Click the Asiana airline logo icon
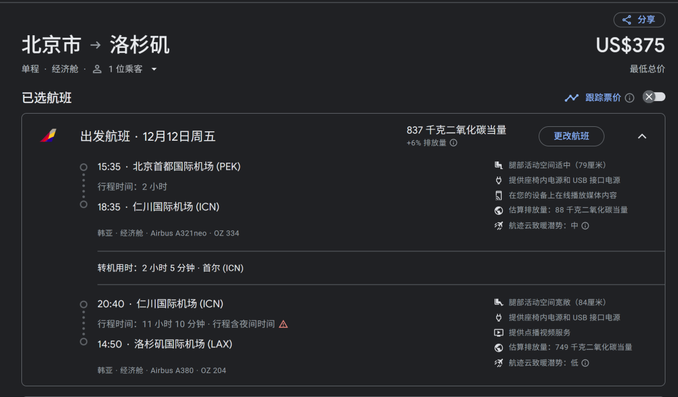The image size is (678, 397). point(48,136)
